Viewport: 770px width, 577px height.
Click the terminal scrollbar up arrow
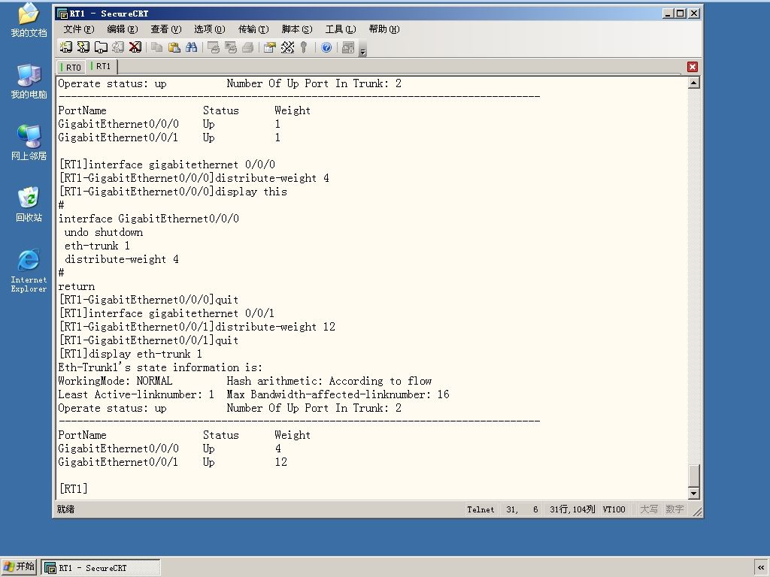coord(693,83)
